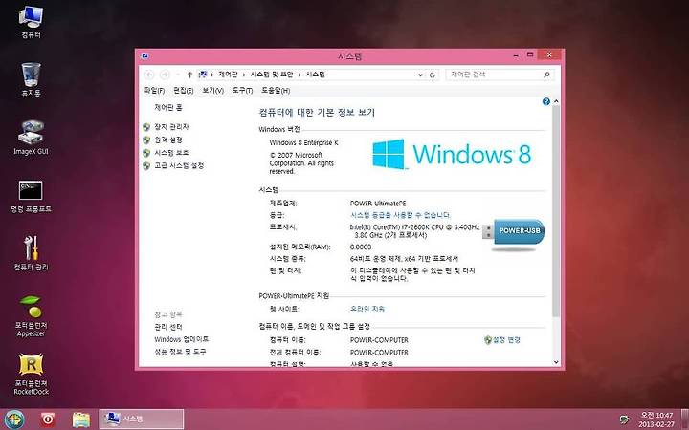Click the POWER-COMPUTER computer name value
The image size is (689, 430).
coord(379,340)
